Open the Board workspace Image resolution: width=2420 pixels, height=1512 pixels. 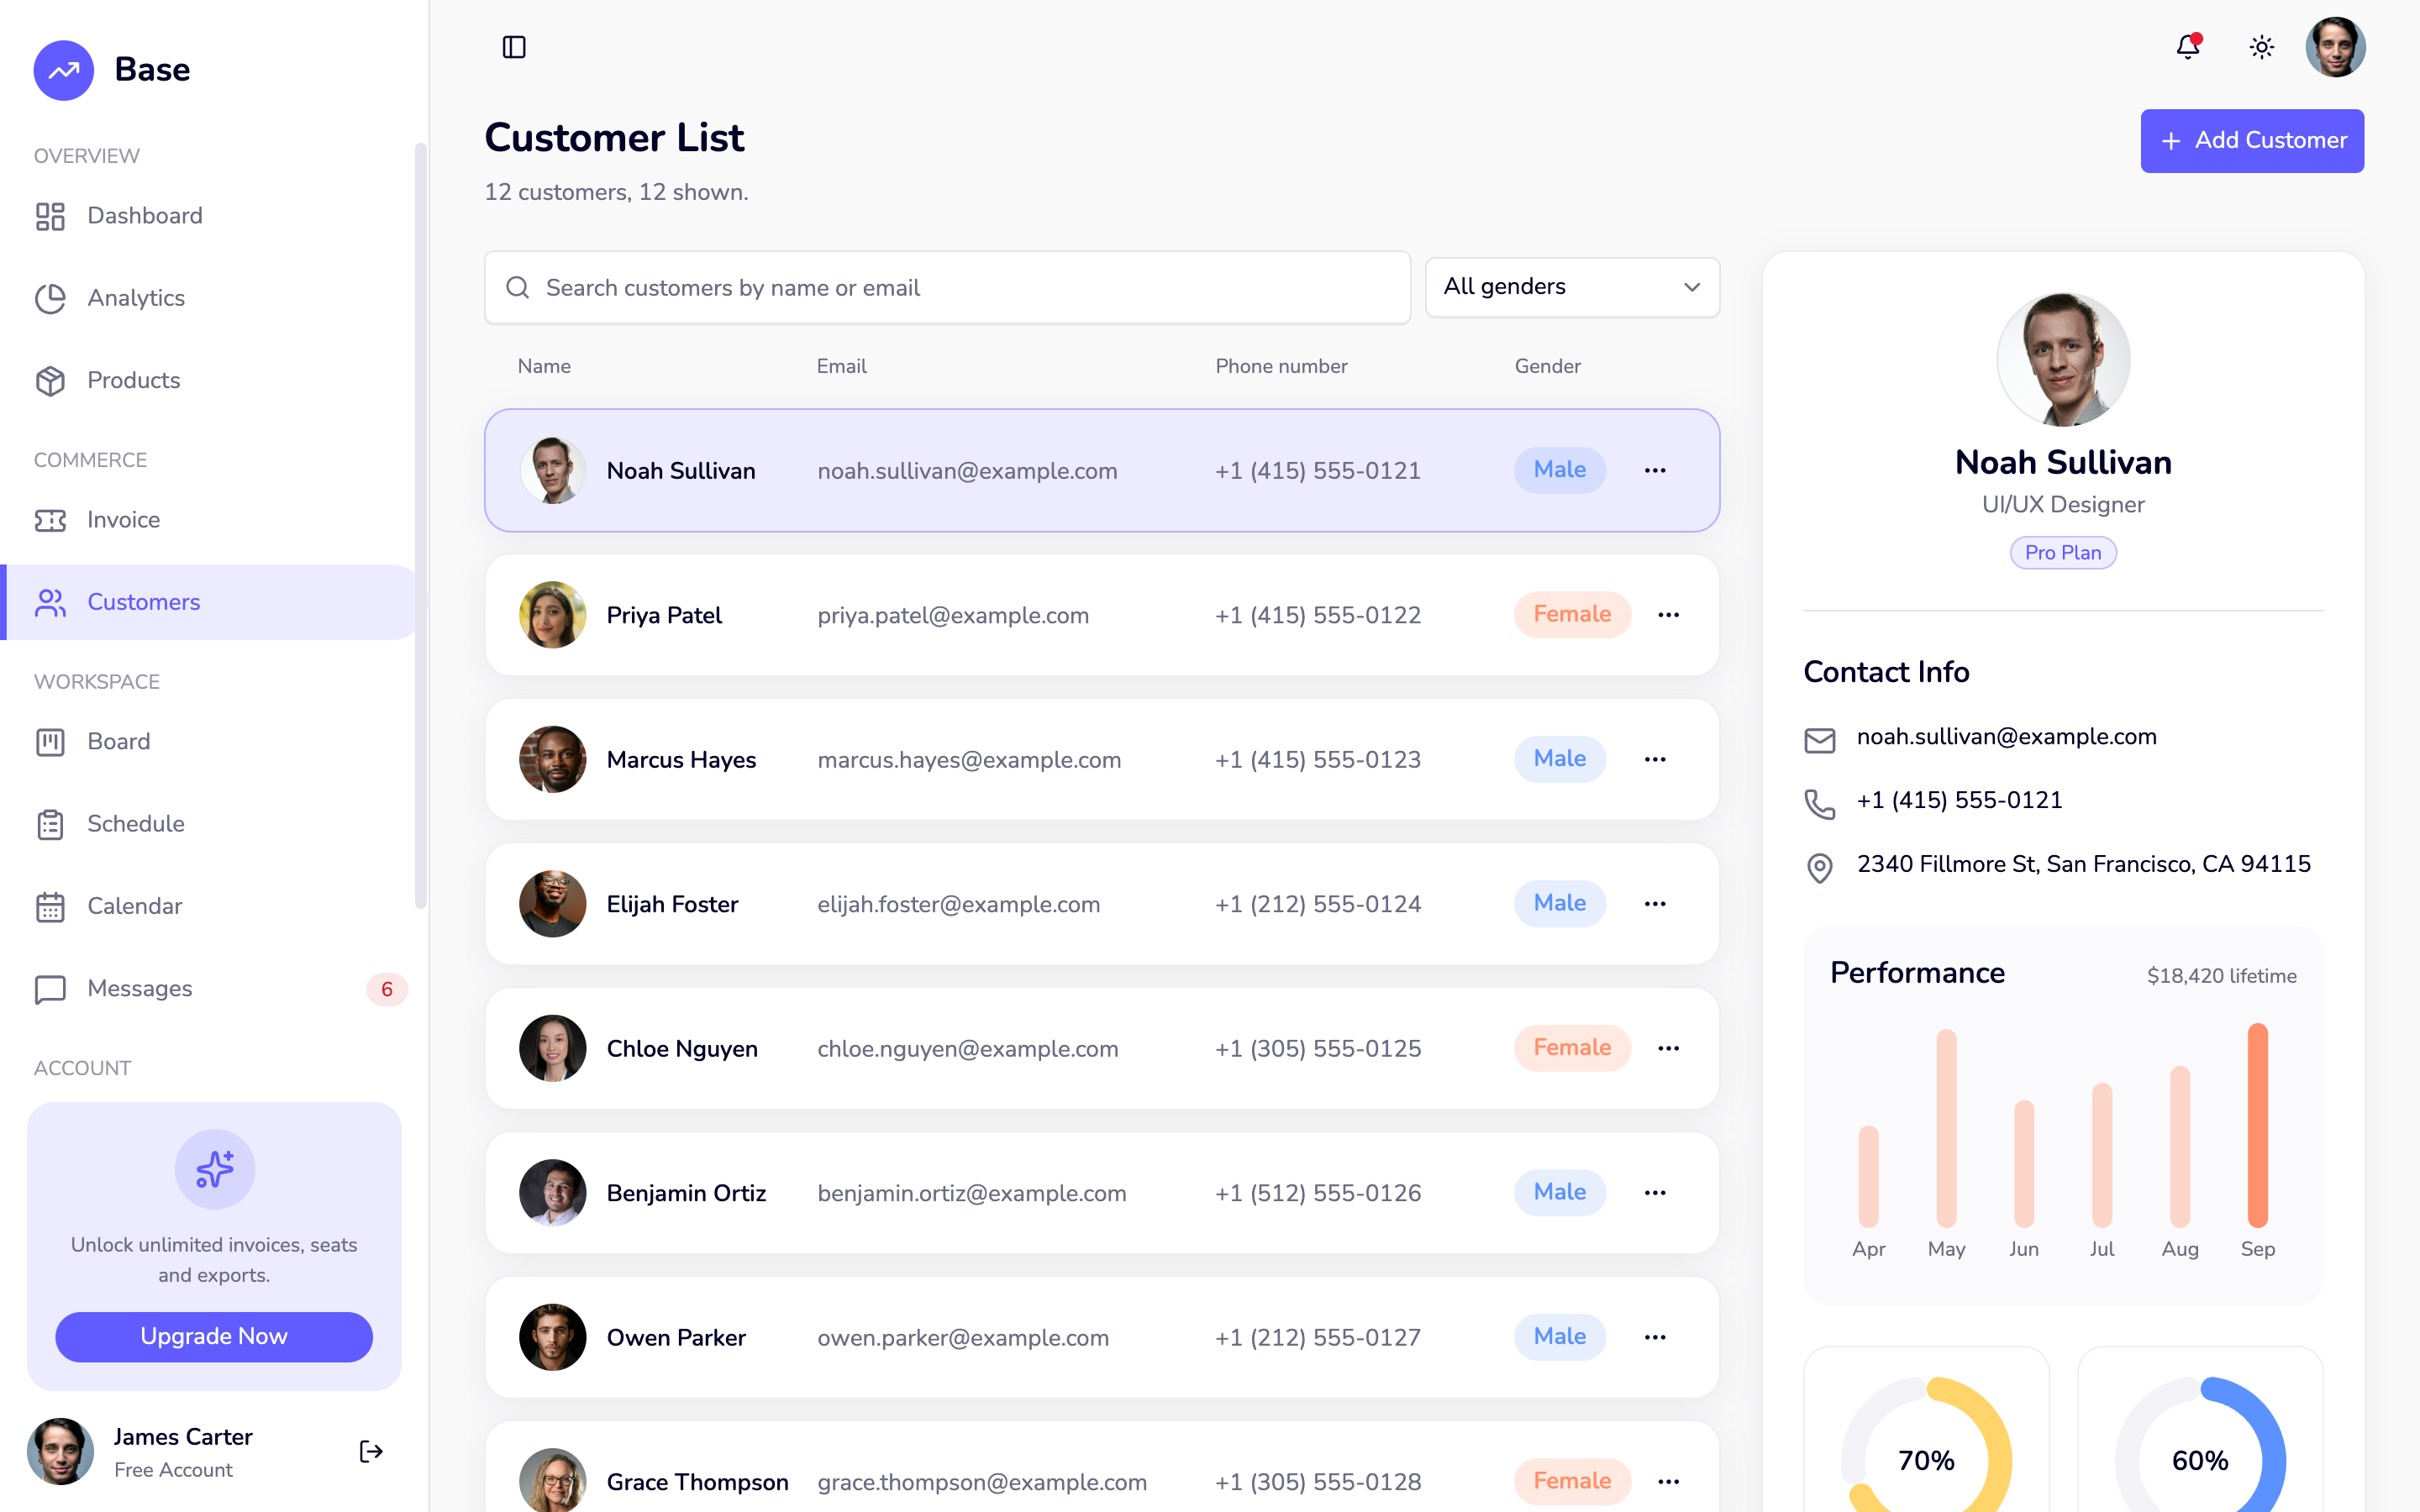click(210, 742)
